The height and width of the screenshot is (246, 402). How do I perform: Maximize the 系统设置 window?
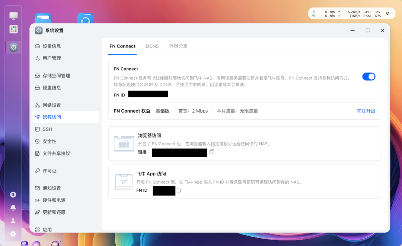pyautogui.click(x=367, y=30)
